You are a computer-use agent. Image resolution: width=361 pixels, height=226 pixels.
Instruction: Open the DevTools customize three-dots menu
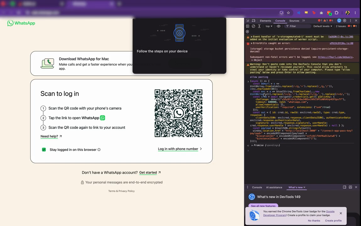[x=350, y=20]
